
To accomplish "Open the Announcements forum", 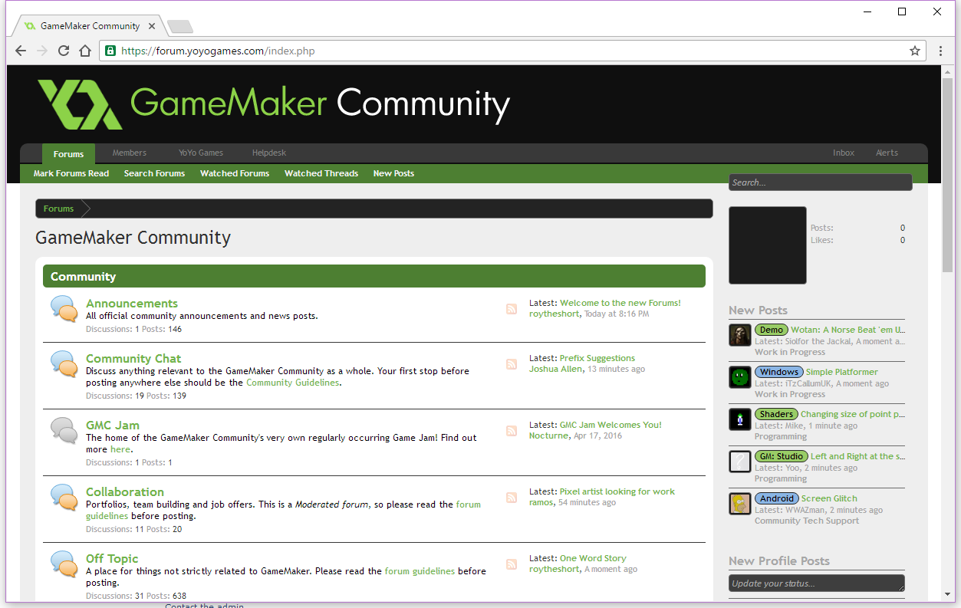I will click(132, 304).
